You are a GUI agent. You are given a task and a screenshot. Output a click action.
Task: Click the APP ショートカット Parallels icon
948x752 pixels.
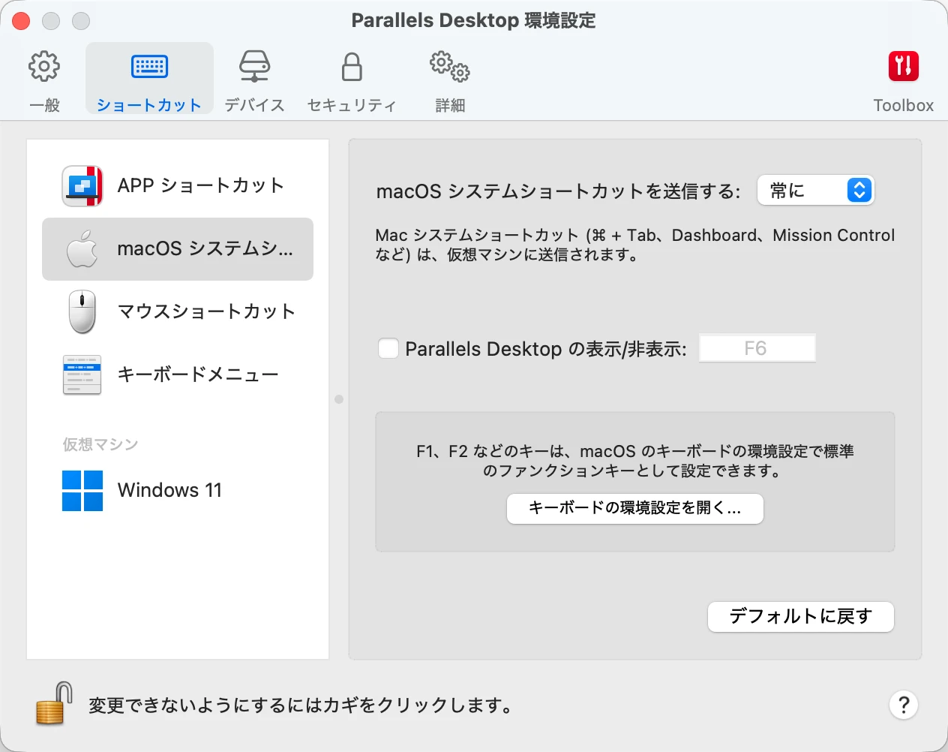[82, 185]
